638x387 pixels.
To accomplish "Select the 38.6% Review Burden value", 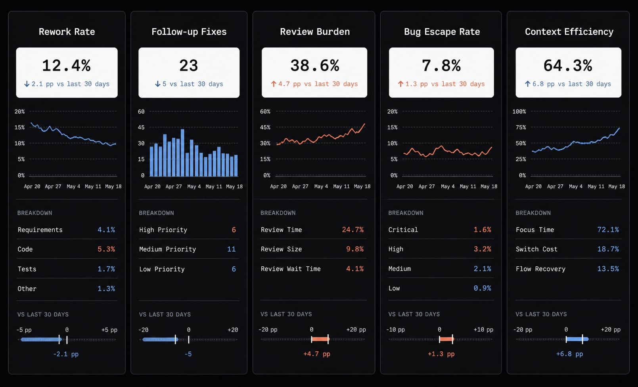I will click(x=314, y=65).
